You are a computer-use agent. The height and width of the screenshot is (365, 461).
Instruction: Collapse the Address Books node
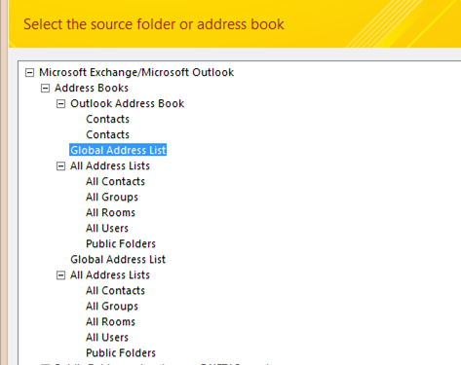tap(45, 89)
